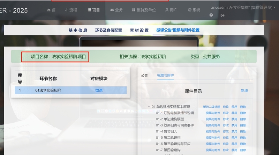Click the help question mark icon

coord(211,15)
